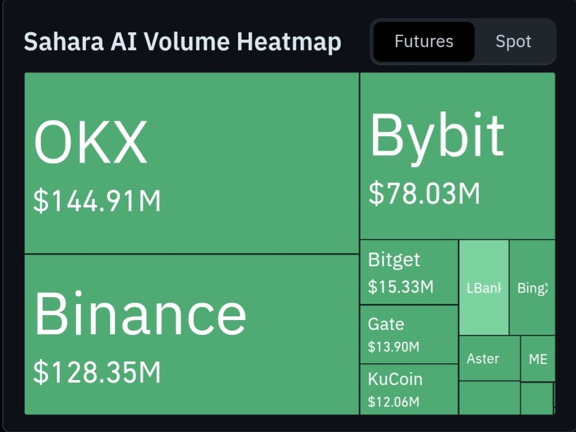576x432 pixels.
Task: Open the Bybit exchange tile
Action: click(457, 156)
